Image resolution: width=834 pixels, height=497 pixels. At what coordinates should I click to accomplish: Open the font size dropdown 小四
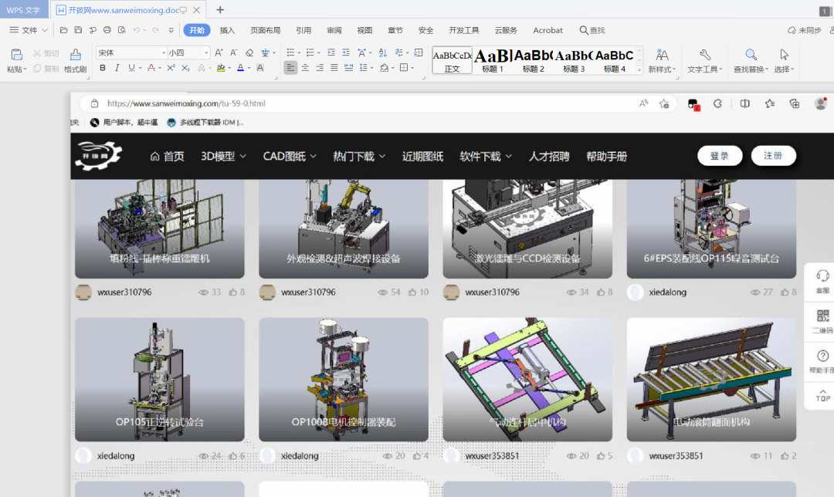pyautogui.click(x=206, y=52)
